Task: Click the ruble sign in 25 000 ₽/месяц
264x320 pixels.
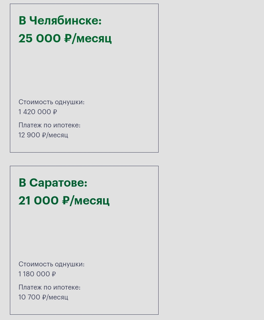Action: tap(67, 38)
